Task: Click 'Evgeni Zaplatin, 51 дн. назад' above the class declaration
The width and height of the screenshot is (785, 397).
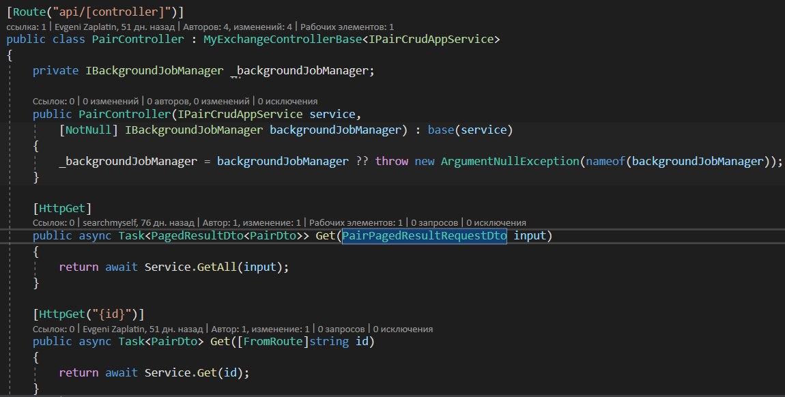Action: coord(115,27)
